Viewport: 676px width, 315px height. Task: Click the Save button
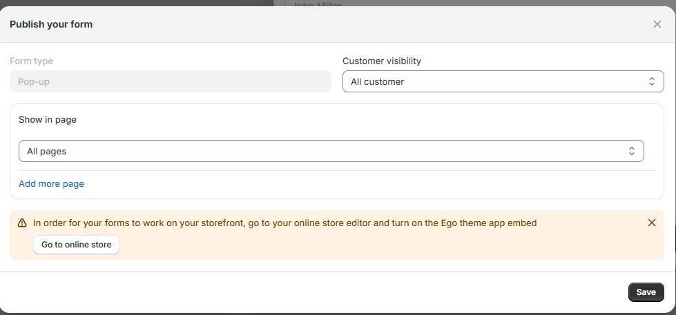click(x=646, y=292)
